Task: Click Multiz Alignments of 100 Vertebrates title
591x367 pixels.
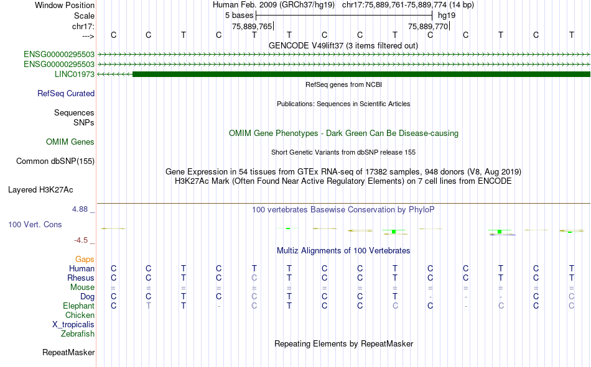Action: click(x=343, y=251)
